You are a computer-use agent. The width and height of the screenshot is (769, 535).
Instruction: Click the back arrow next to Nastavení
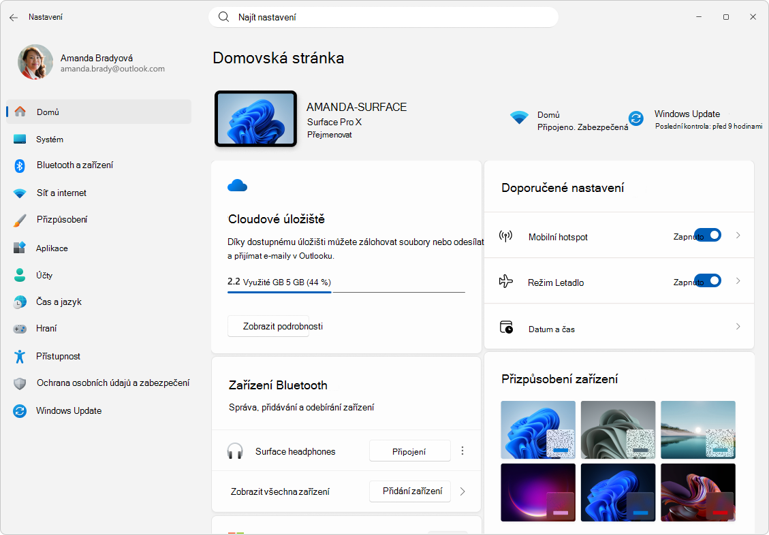(14, 18)
